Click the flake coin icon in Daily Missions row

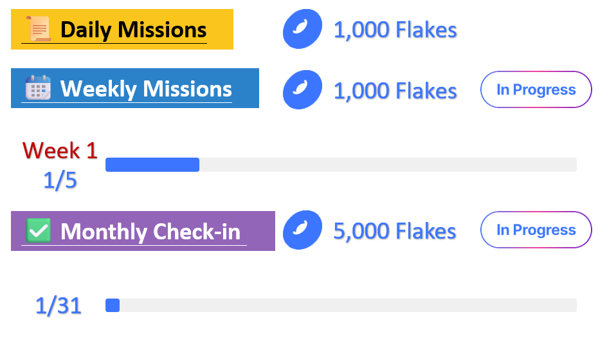pos(302,30)
